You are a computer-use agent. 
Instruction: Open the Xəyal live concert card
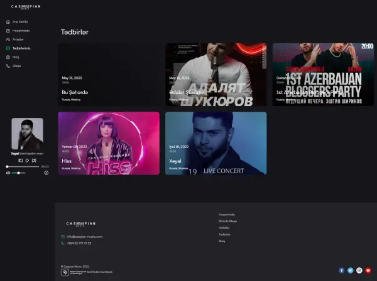click(x=216, y=143)
